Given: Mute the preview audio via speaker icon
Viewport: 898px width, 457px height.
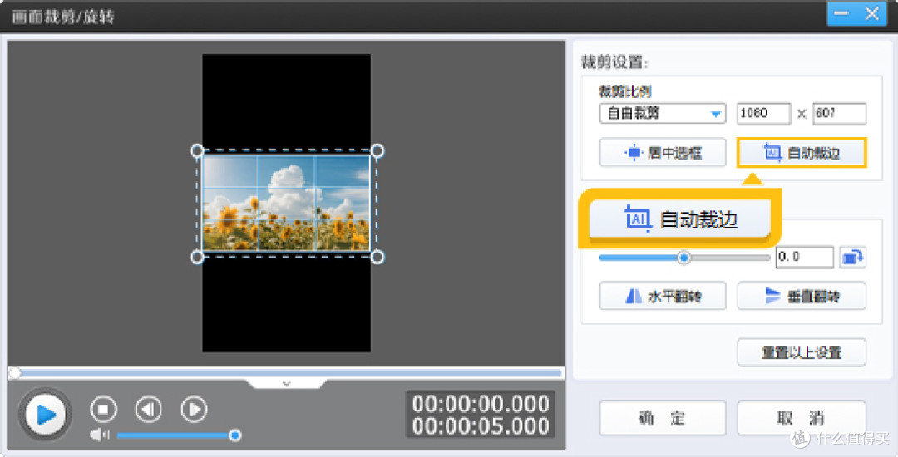Looking at the screenshot, I should click(x=100, y=435).
